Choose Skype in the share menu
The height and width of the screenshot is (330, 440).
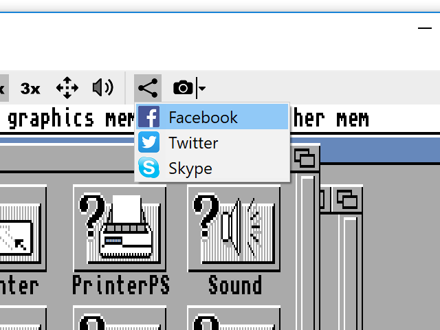[x=212, y=168]
